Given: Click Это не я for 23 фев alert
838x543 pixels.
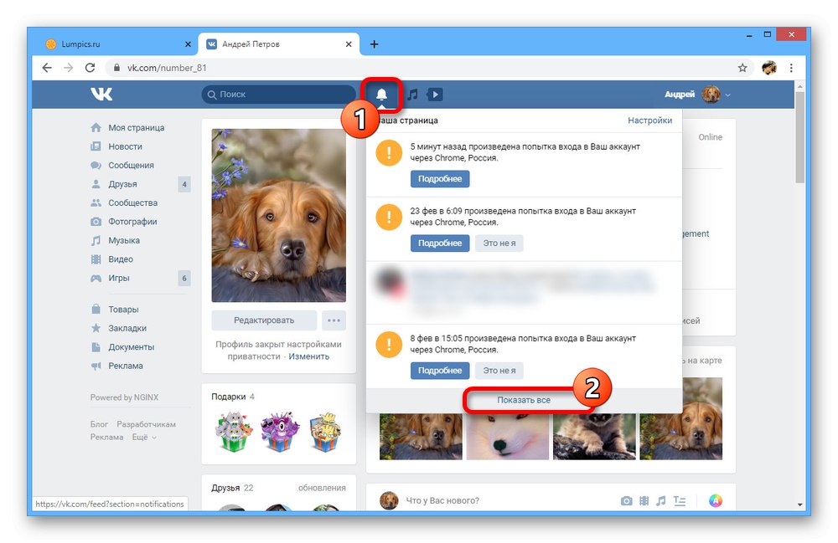Looking at the screenshot, I should [499, 243].
